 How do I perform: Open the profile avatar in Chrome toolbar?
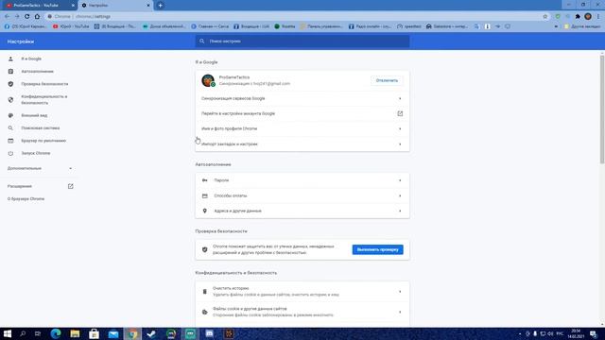588,17
